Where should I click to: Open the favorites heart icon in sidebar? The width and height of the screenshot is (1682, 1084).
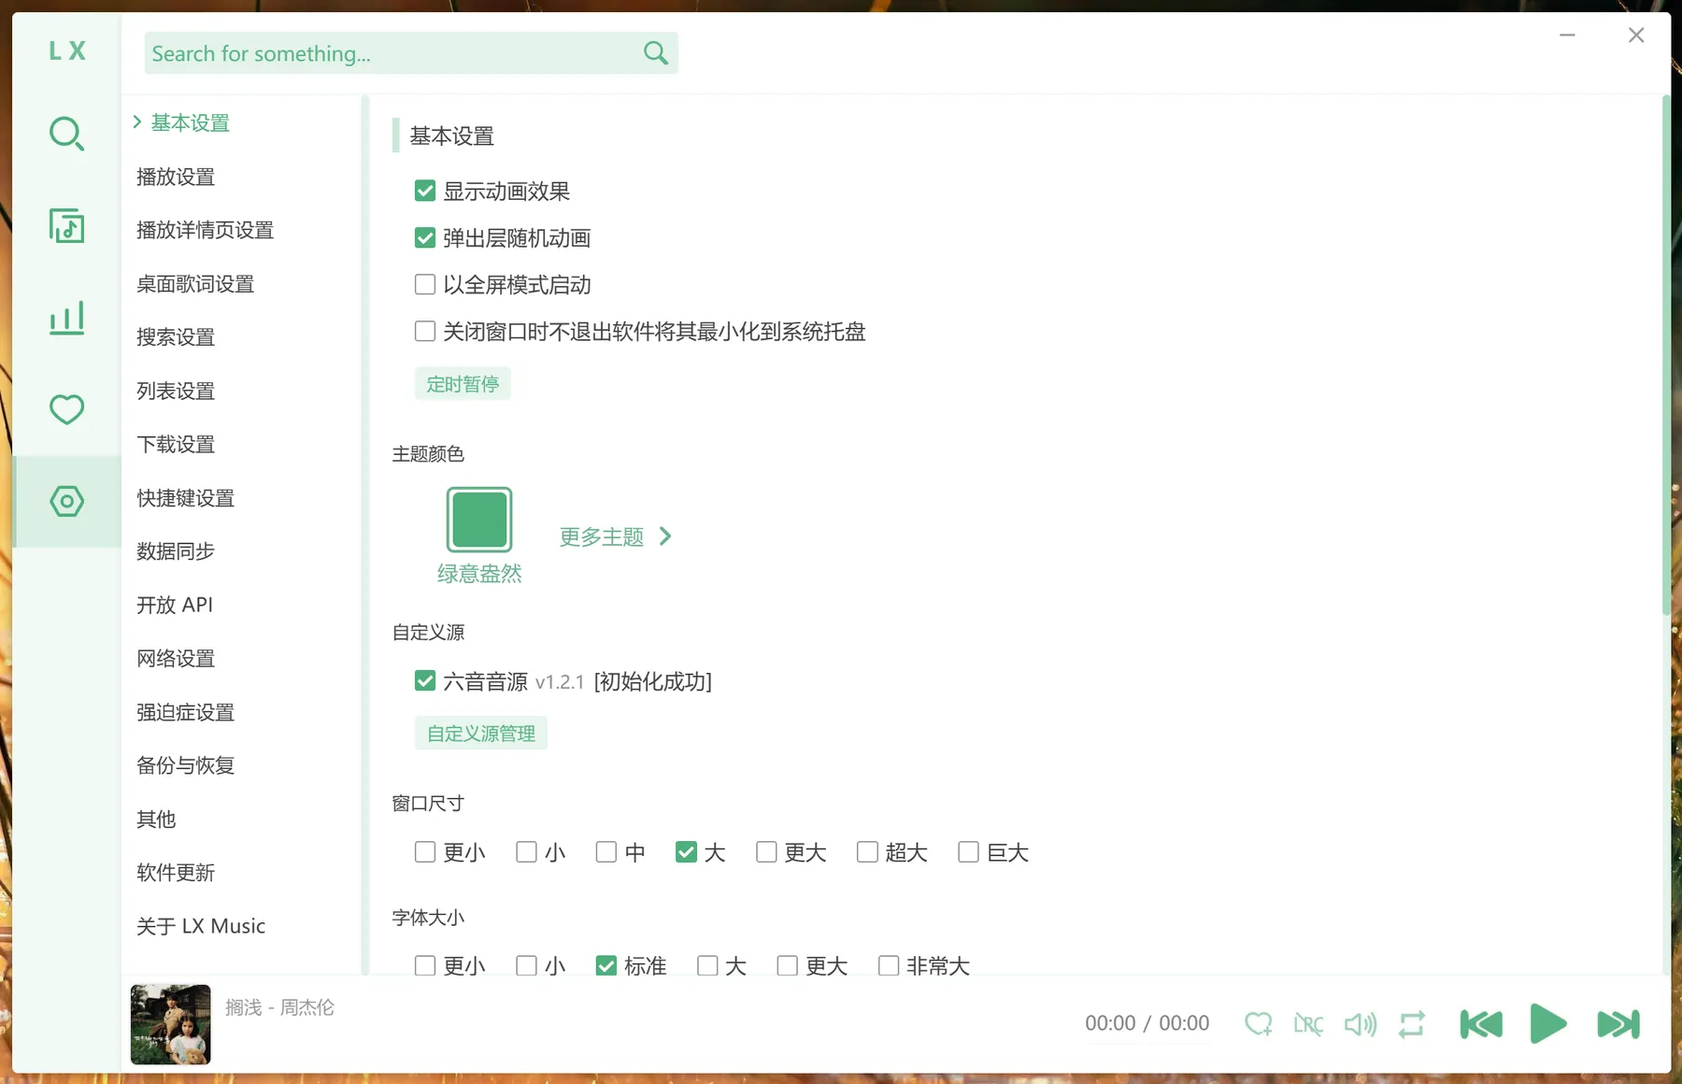click(66, 409)
